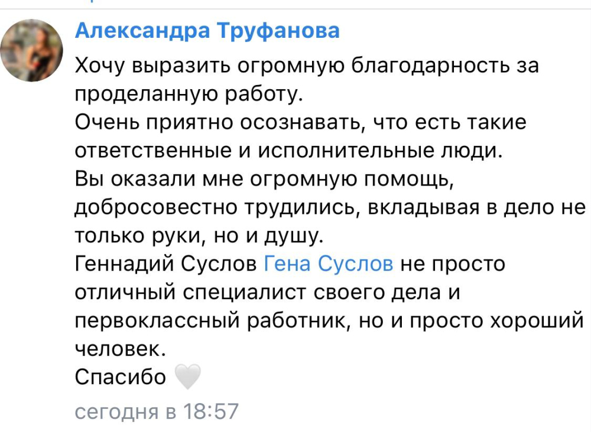
Task: Open Александра Труфанова's profile avatar
Action: pos(32,50)
